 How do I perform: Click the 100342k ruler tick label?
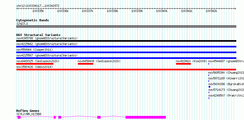pos(211,11)
